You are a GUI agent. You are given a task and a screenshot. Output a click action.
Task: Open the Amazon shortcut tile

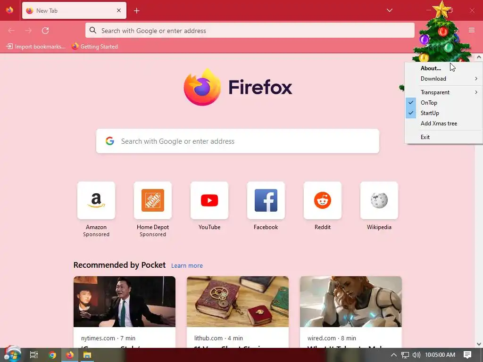coord(96,200)
